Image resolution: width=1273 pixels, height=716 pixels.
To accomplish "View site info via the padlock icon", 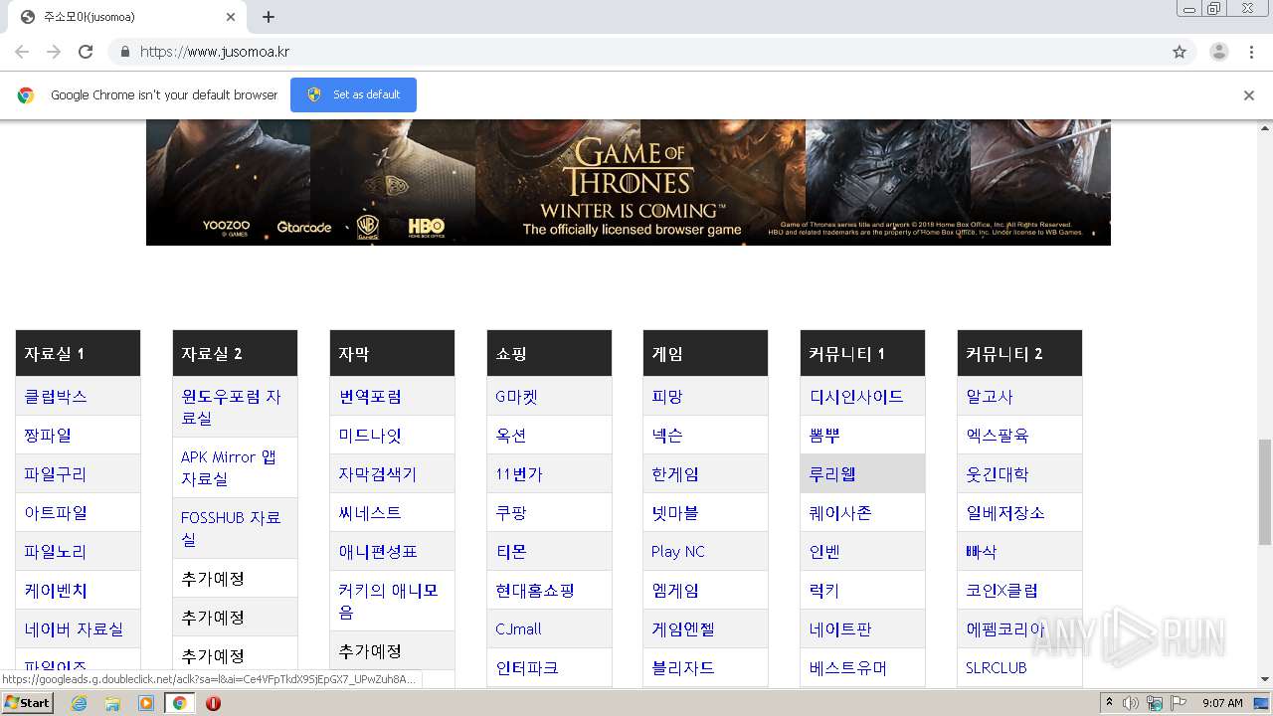I will (124, 52).
